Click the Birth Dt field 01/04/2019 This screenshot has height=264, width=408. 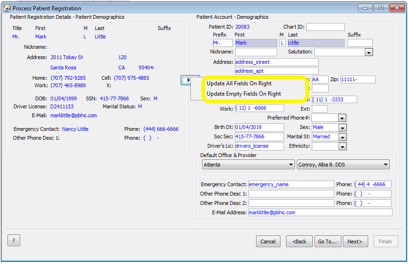259,128
